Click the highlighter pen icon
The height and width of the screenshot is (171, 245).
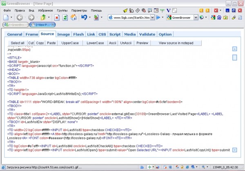tap(234, 18)
